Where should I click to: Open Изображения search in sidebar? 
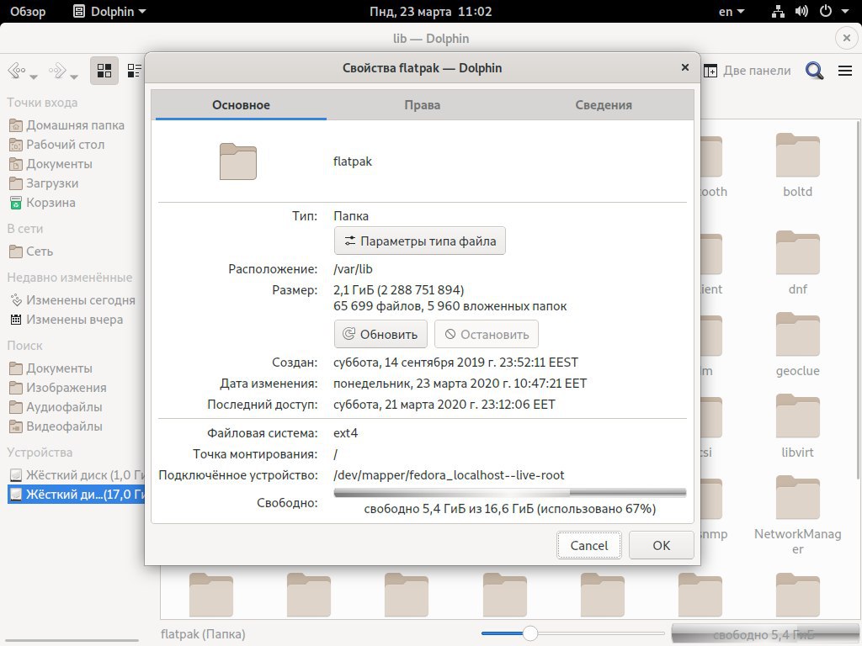coord(58,387)
